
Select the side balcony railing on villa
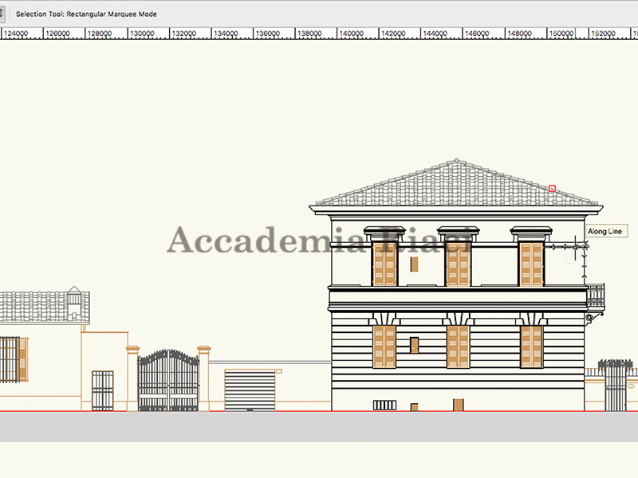tap(595, 296)
